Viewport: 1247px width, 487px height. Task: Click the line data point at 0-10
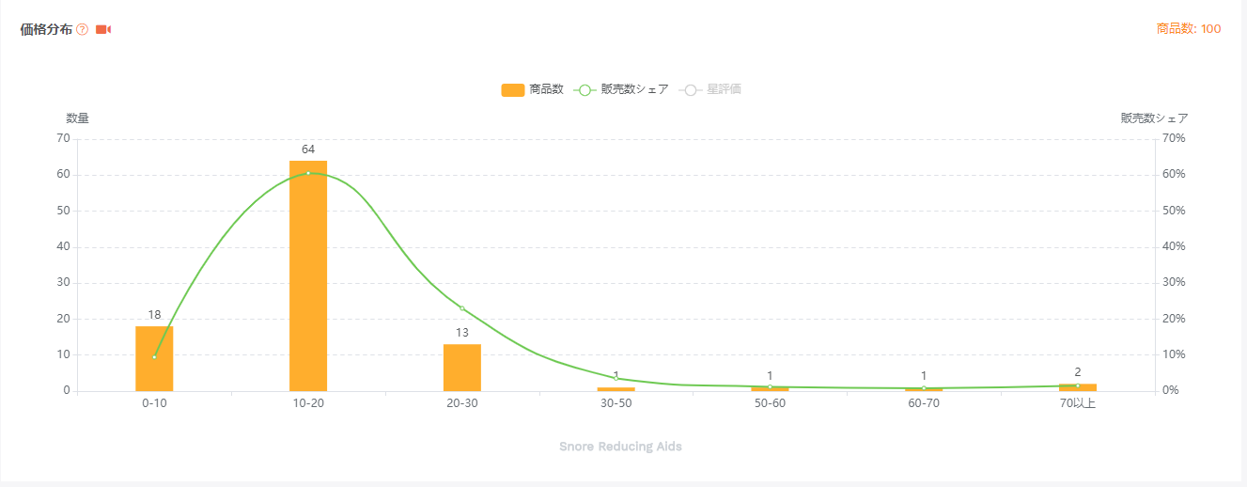click(x=154, y=356)
